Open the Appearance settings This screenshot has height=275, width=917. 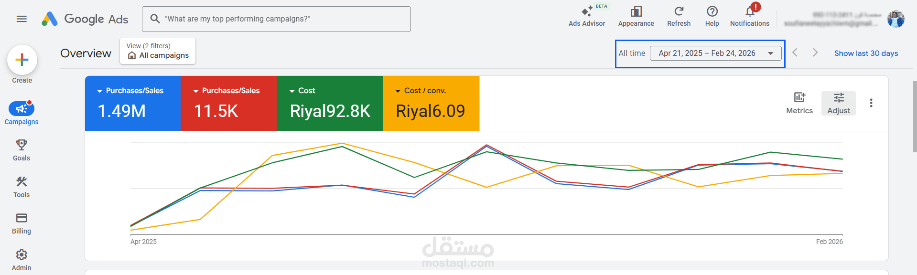tap(636, 16)
